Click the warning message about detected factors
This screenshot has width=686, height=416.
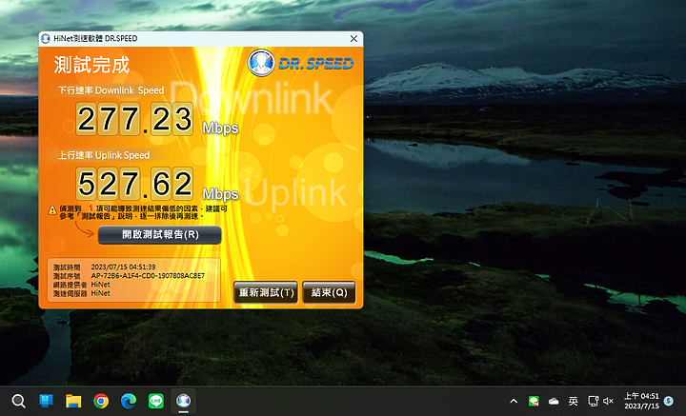tap(144, 212)
